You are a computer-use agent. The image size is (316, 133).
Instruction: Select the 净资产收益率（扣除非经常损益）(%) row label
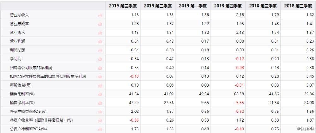41,120
